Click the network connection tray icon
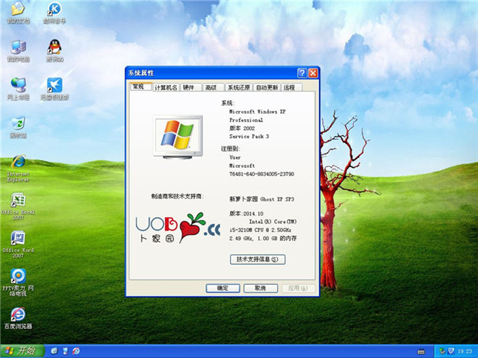478x358 pixels. (442, 351)
